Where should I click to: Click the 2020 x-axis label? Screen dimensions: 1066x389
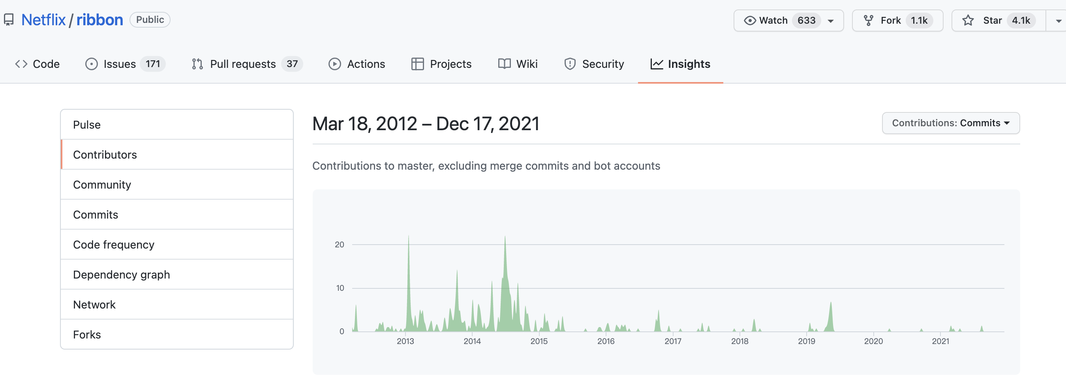pos(873,341)
